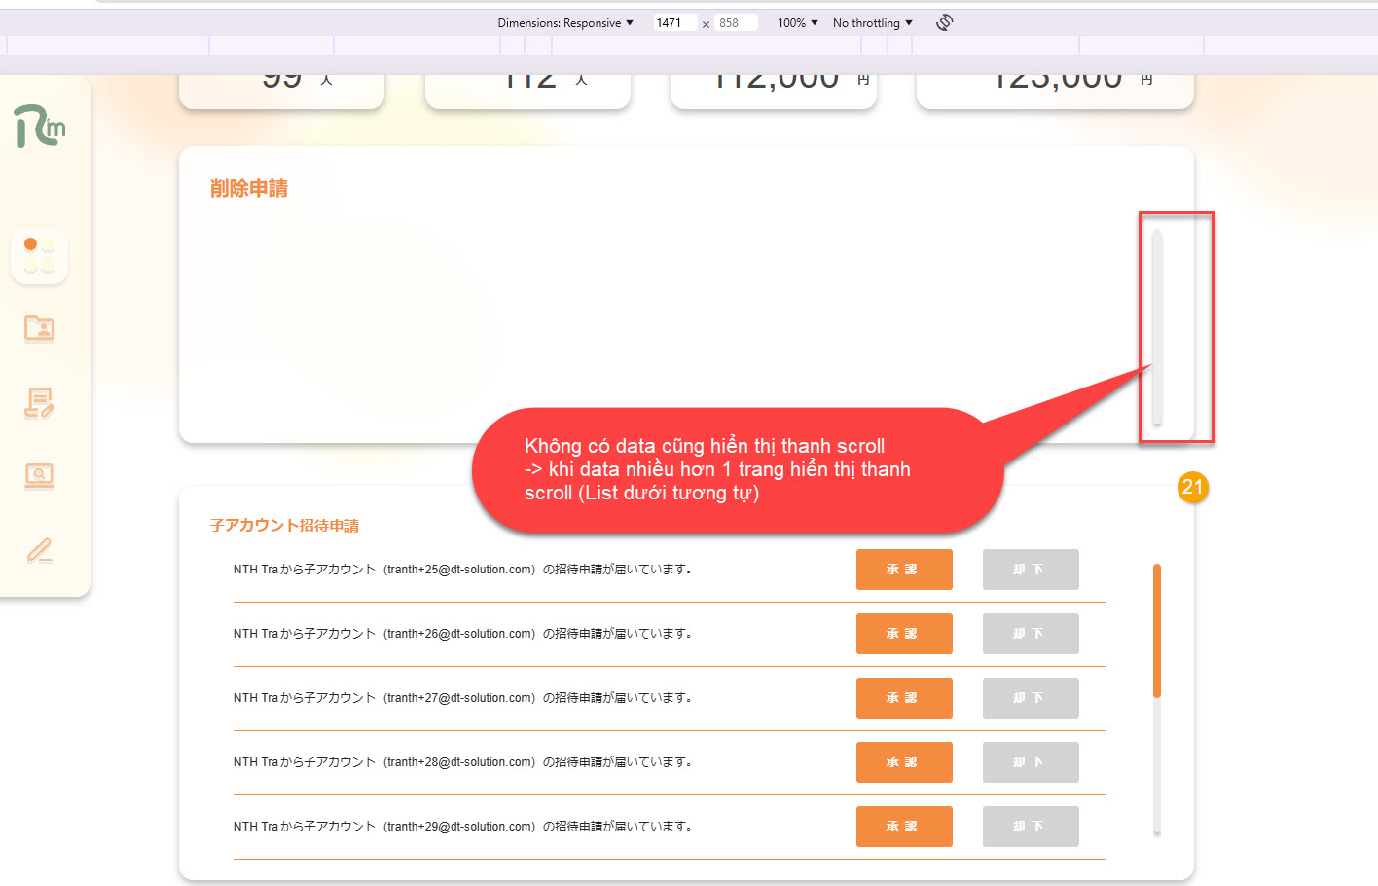Open the Dimensions: Responsive dropdown
1378x886 pixels.
click(x=564, y=23)
